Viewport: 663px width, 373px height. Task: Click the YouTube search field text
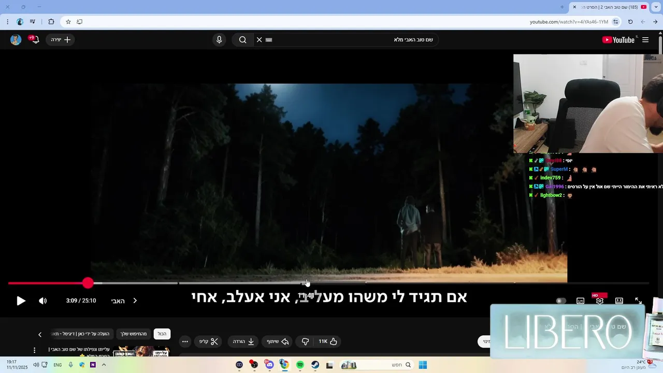pos(413,40)
